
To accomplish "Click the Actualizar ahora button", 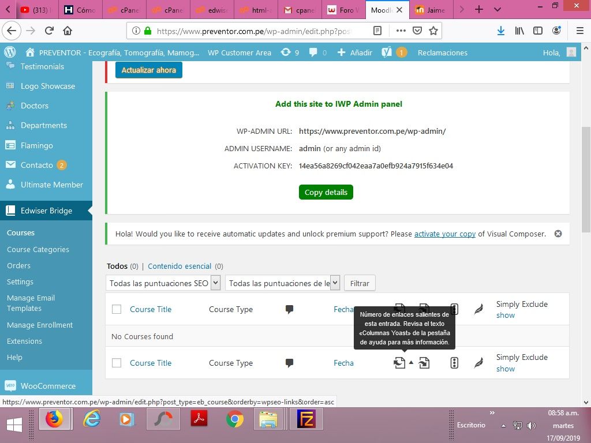I will pos(148,70).
